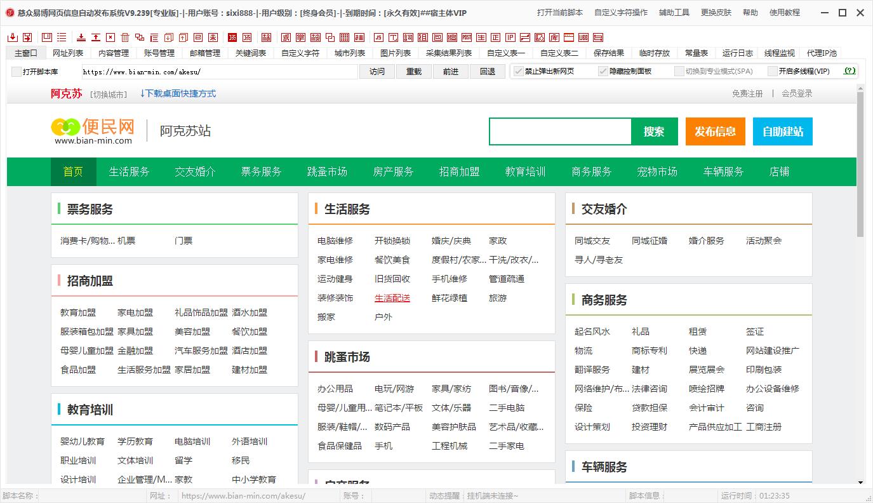Toggle 切换到专业模式(SPA) checkbox
This screenshot has height=503, width=873.
[x=679, y=71]
